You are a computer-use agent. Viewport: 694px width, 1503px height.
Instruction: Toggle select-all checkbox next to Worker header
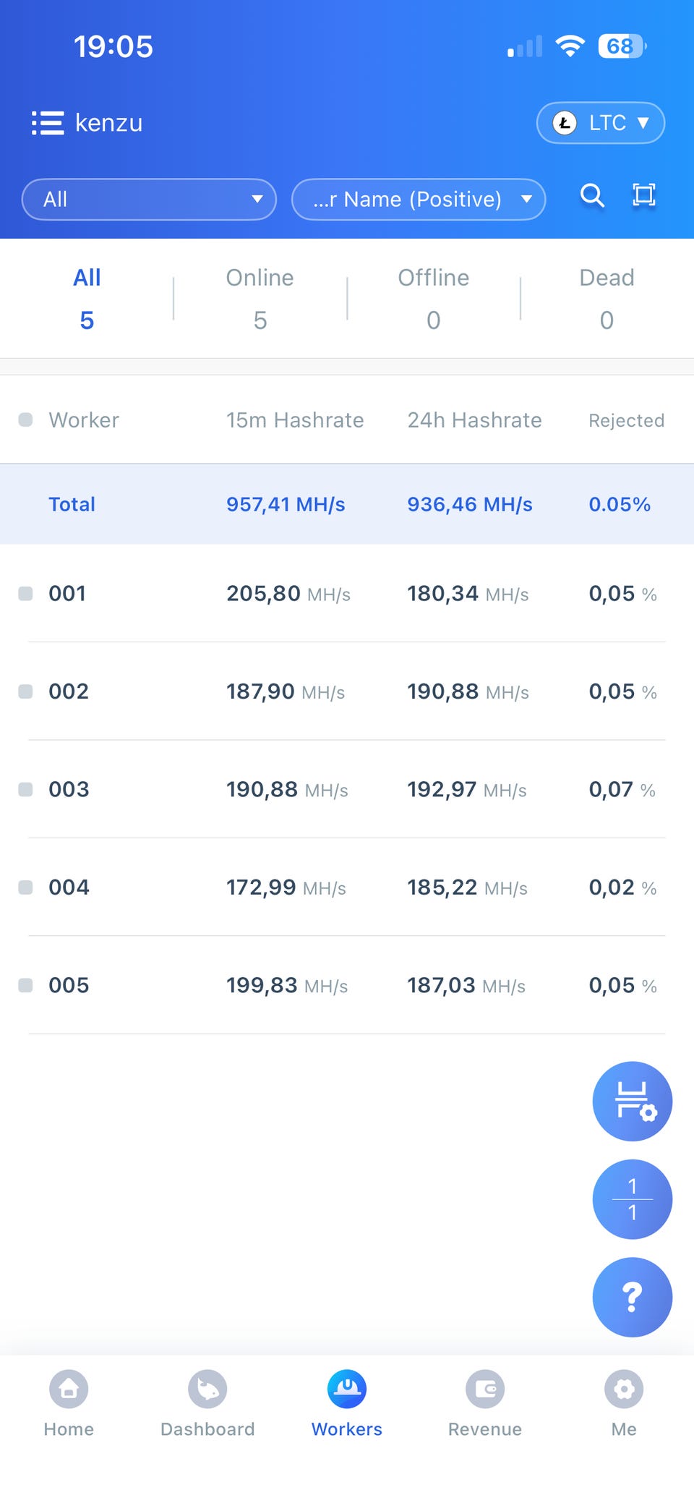[25, 420]
